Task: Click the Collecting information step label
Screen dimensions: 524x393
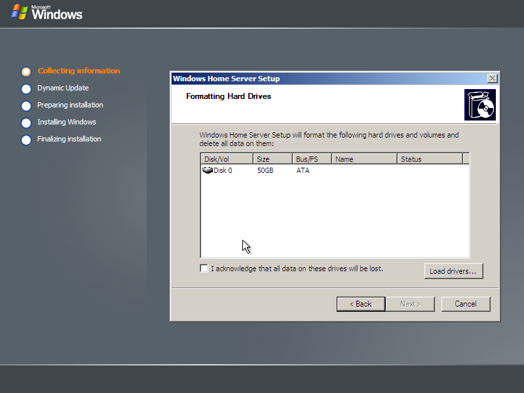Action: pos(79,71)
